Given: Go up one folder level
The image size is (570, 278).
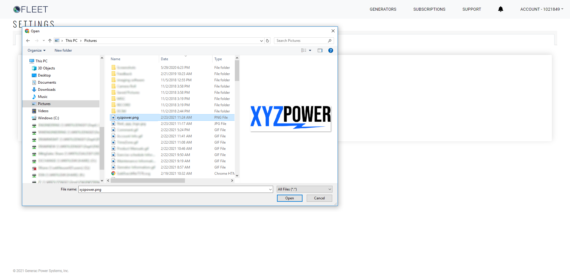Looking at the screenshot, I should click(x=50, y=41).
